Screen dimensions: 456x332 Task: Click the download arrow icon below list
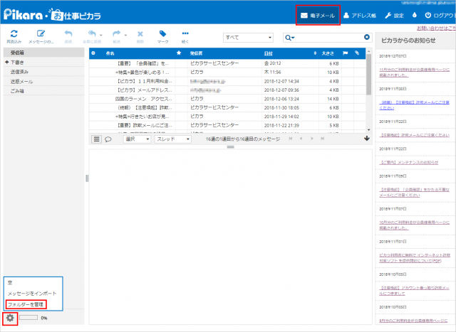[x=366, y=139]
